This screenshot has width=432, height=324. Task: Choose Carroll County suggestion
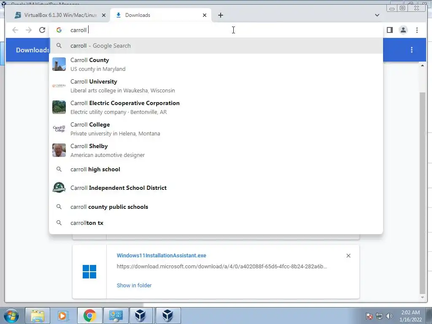pyautogui.click(x=216, y=65)
